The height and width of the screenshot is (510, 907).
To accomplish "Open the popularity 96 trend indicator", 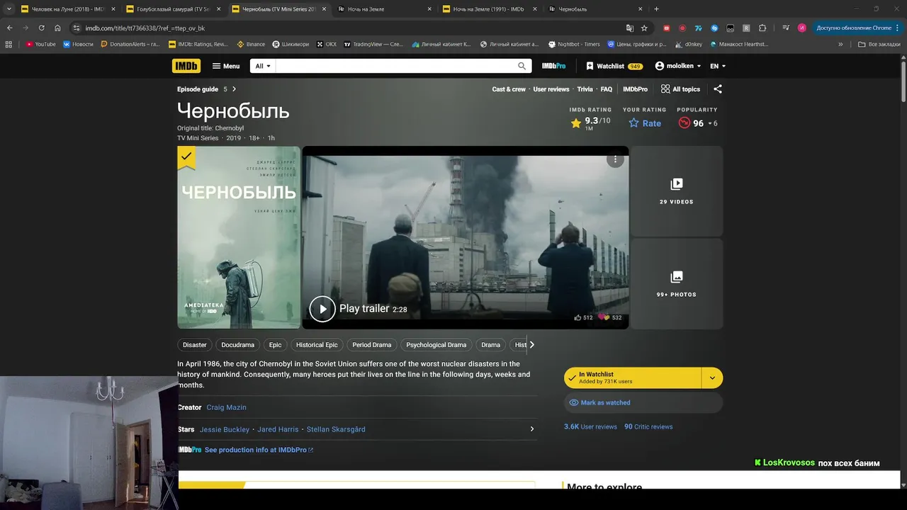I will [x=698, y=123].
